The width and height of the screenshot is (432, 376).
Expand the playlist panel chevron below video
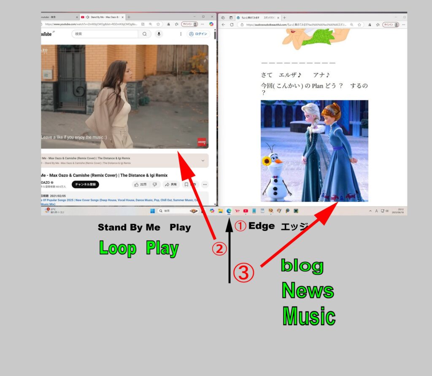[203, 160]
